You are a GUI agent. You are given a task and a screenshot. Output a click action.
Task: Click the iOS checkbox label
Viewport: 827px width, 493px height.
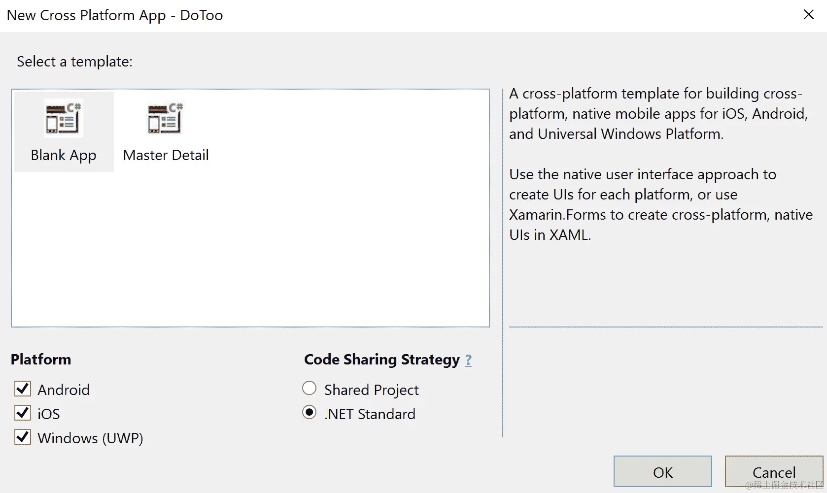point(49,414)
